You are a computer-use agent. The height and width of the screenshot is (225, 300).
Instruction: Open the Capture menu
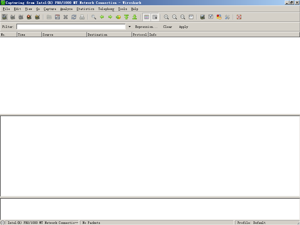point(50,9)
